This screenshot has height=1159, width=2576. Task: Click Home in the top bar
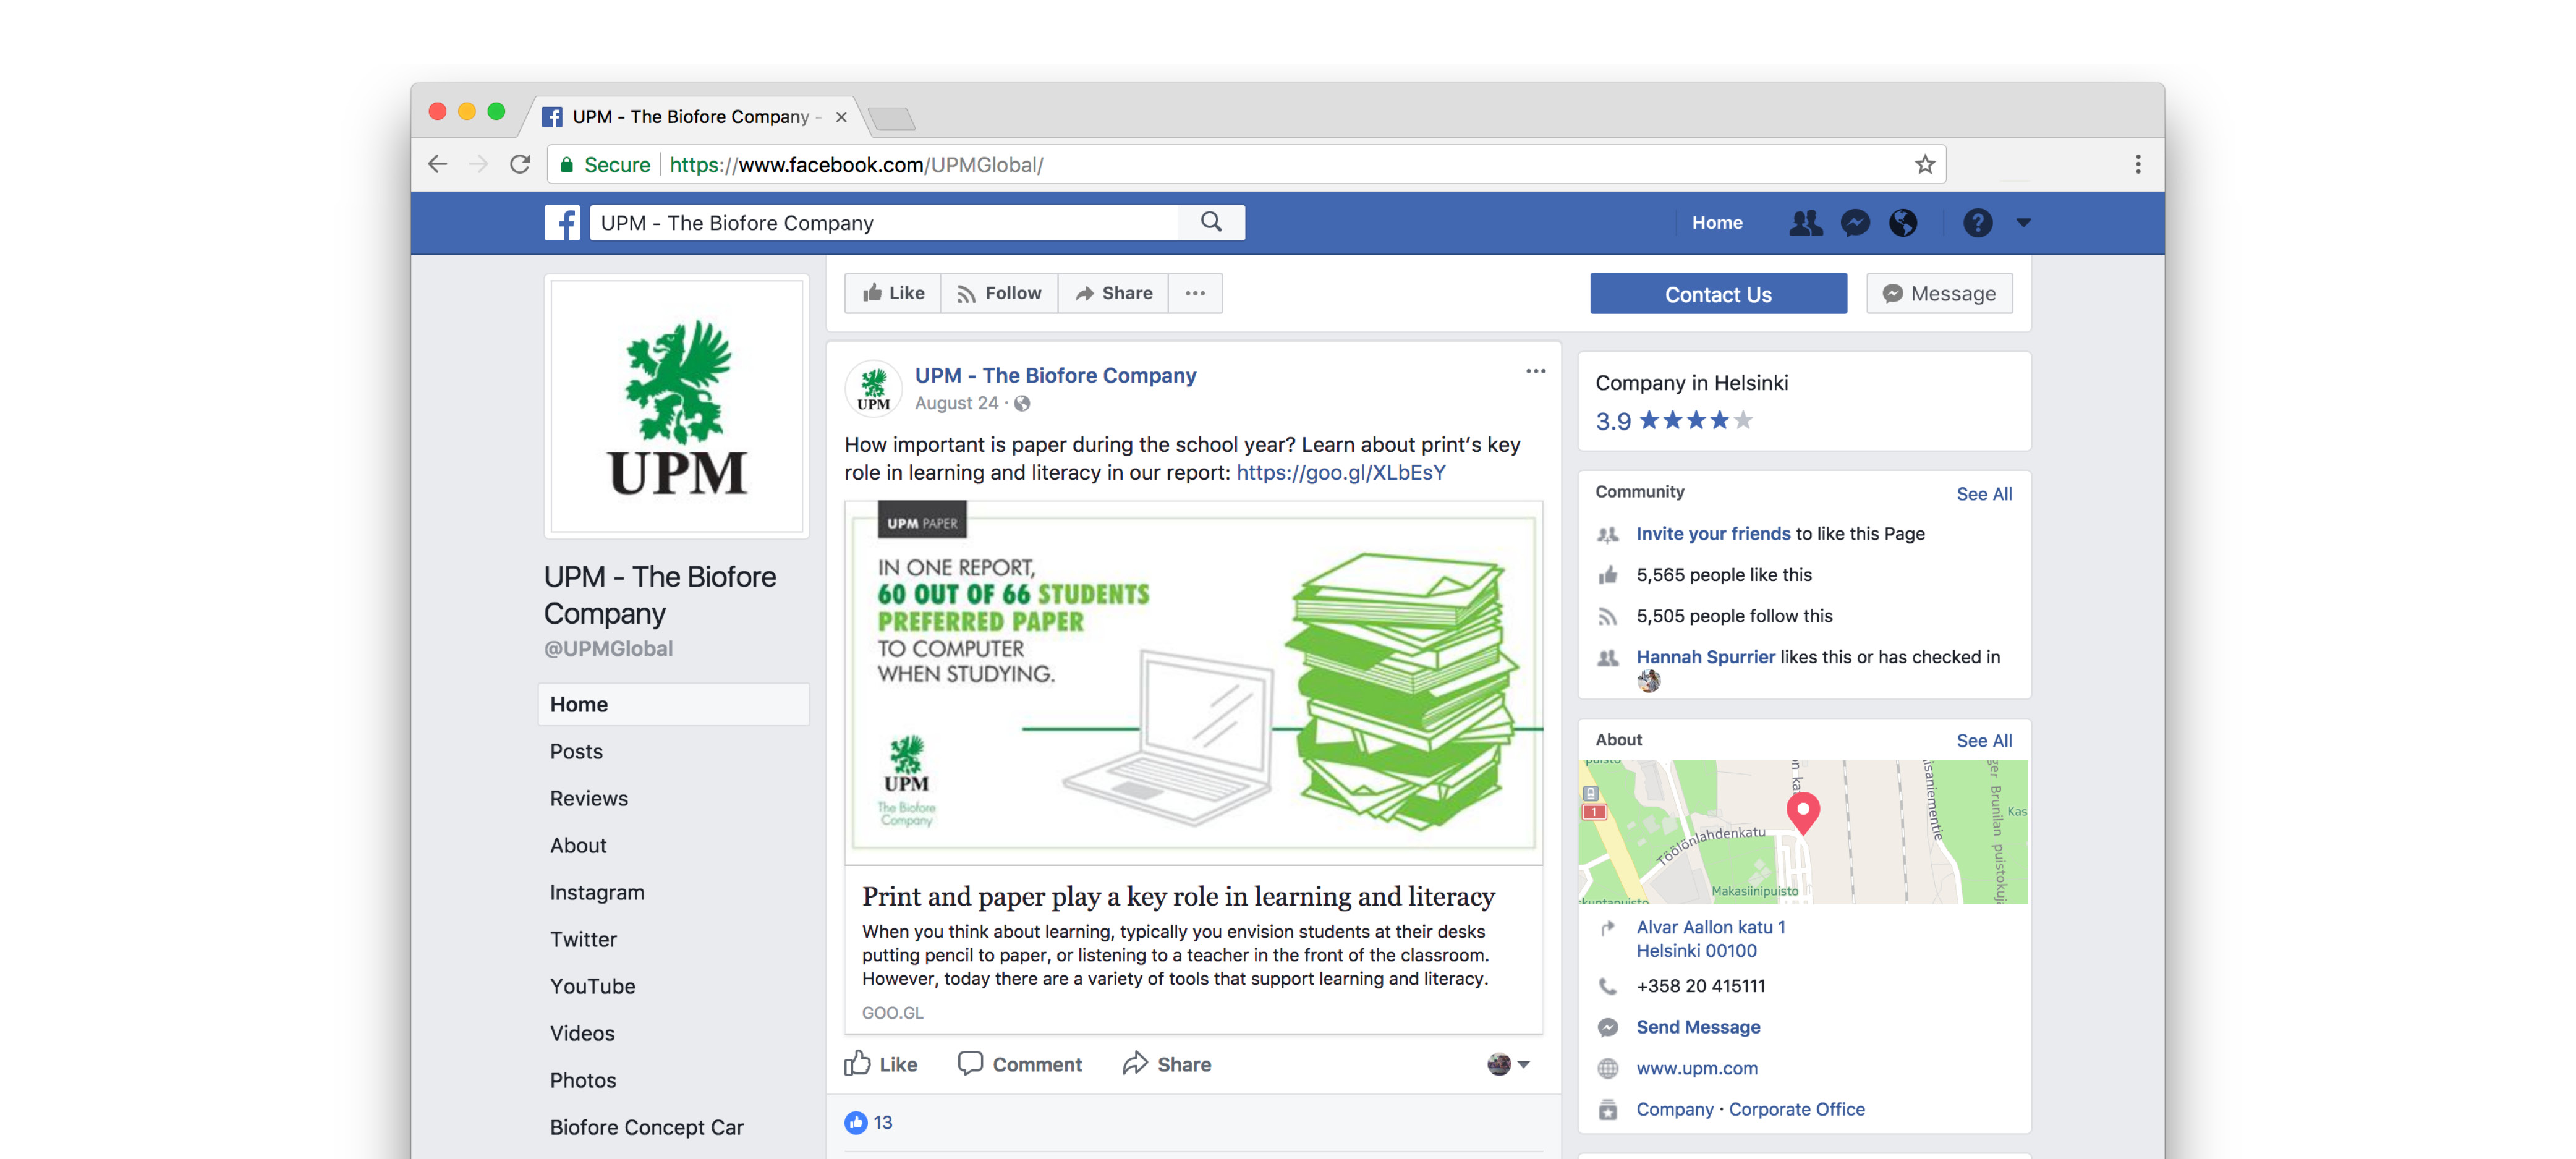coord(1717,222)
